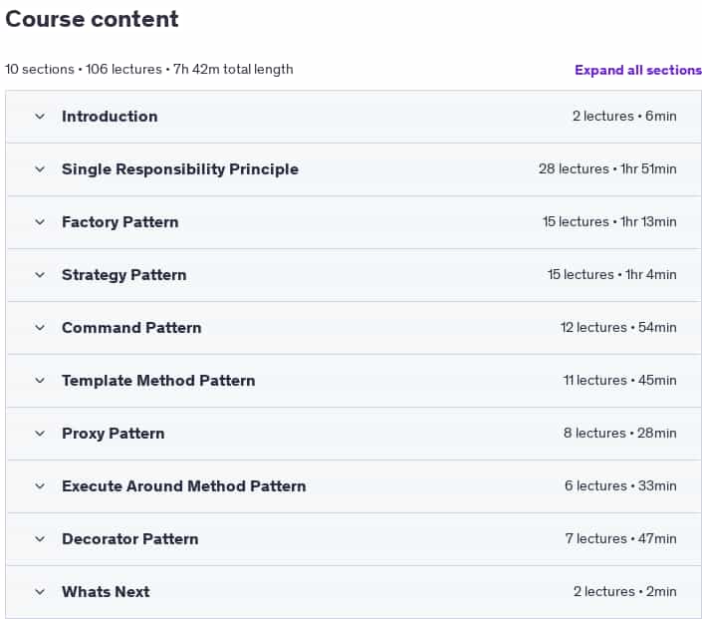The height and width of the screenshot is (619, 702).
Task: Click the Expand all sections link
Action: 638,70
